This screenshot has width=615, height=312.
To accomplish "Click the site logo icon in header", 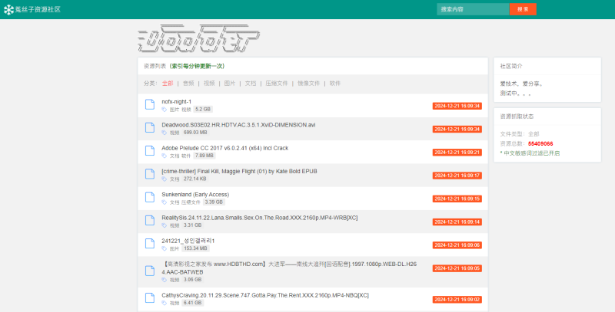I will click(8, 9).
